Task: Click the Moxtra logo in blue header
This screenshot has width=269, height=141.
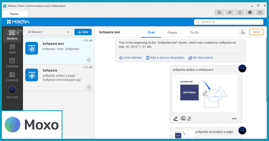Action: coord(18,22)
